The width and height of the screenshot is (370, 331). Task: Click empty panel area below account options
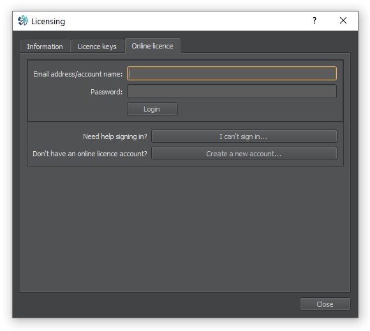point(185,229)
